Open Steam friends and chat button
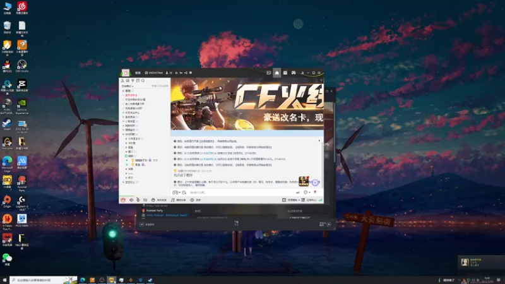This screenshot has height=284, width=505. (x=325, y=224)
